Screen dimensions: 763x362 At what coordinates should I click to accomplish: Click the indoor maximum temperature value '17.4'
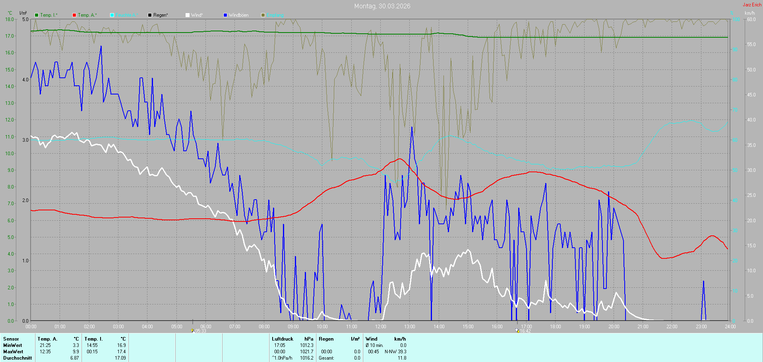click(x=122, y=352)
